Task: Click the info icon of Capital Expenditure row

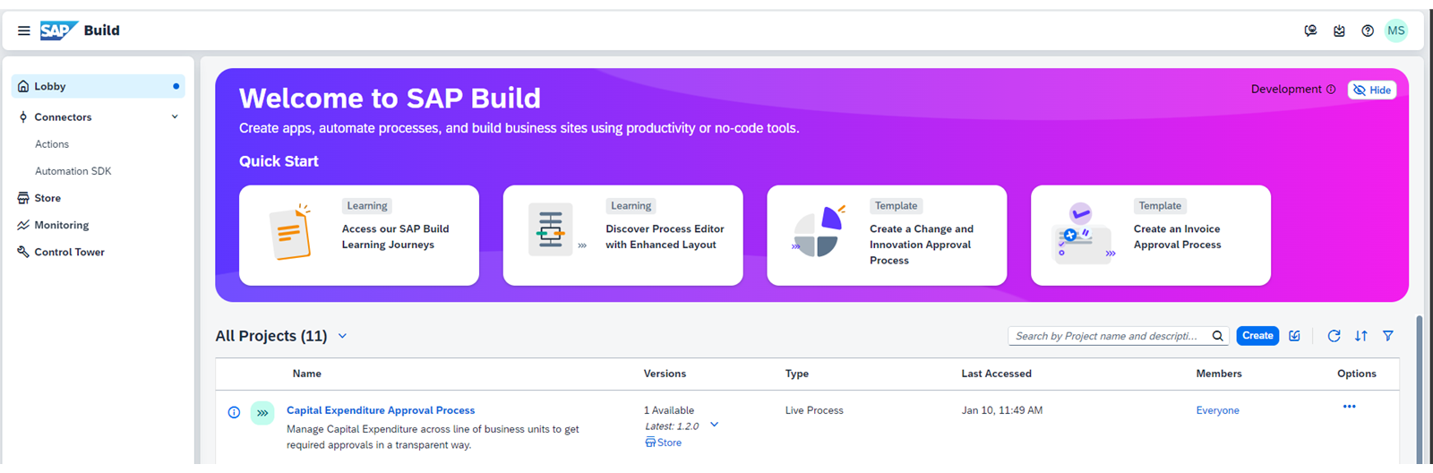Action: tap(234, 413)
